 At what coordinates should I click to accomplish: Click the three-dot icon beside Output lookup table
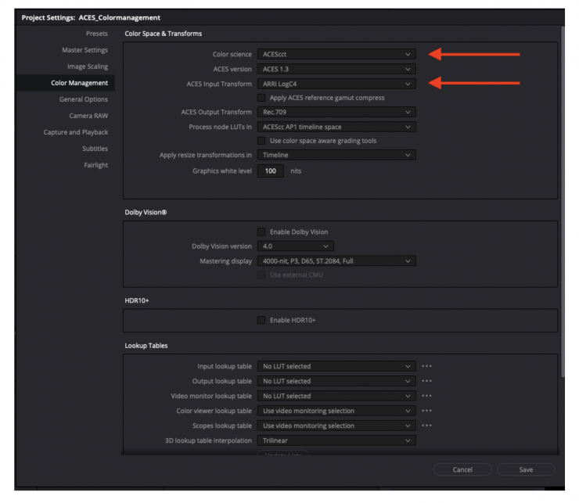(426, 381)
